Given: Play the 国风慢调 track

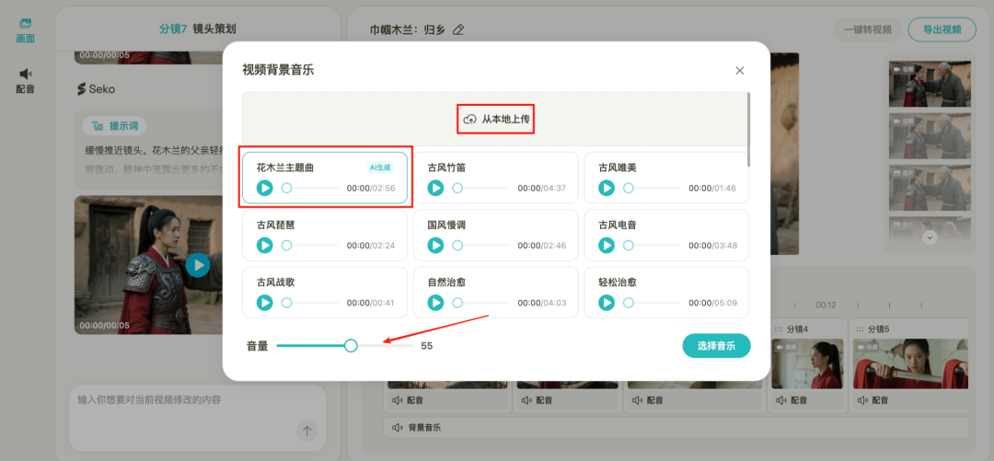Looking at the screenshot, I should click(435, 246).
